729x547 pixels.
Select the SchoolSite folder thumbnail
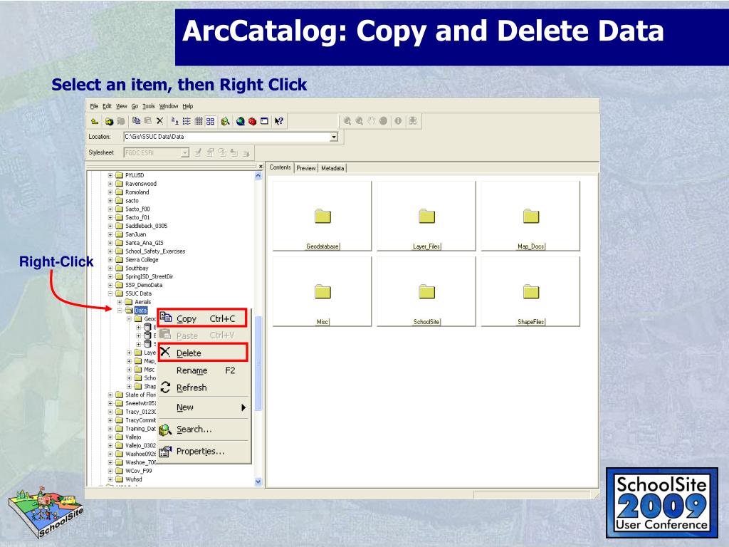426,291
